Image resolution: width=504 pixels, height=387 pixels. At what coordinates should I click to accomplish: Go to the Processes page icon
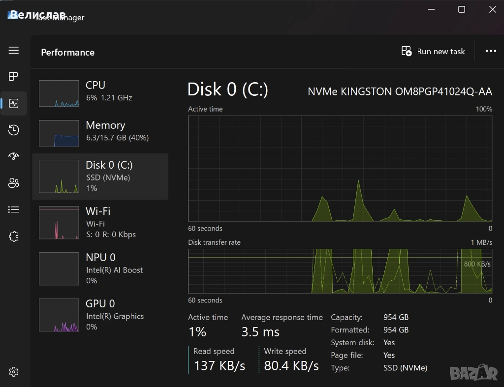[x=14, y=76]
